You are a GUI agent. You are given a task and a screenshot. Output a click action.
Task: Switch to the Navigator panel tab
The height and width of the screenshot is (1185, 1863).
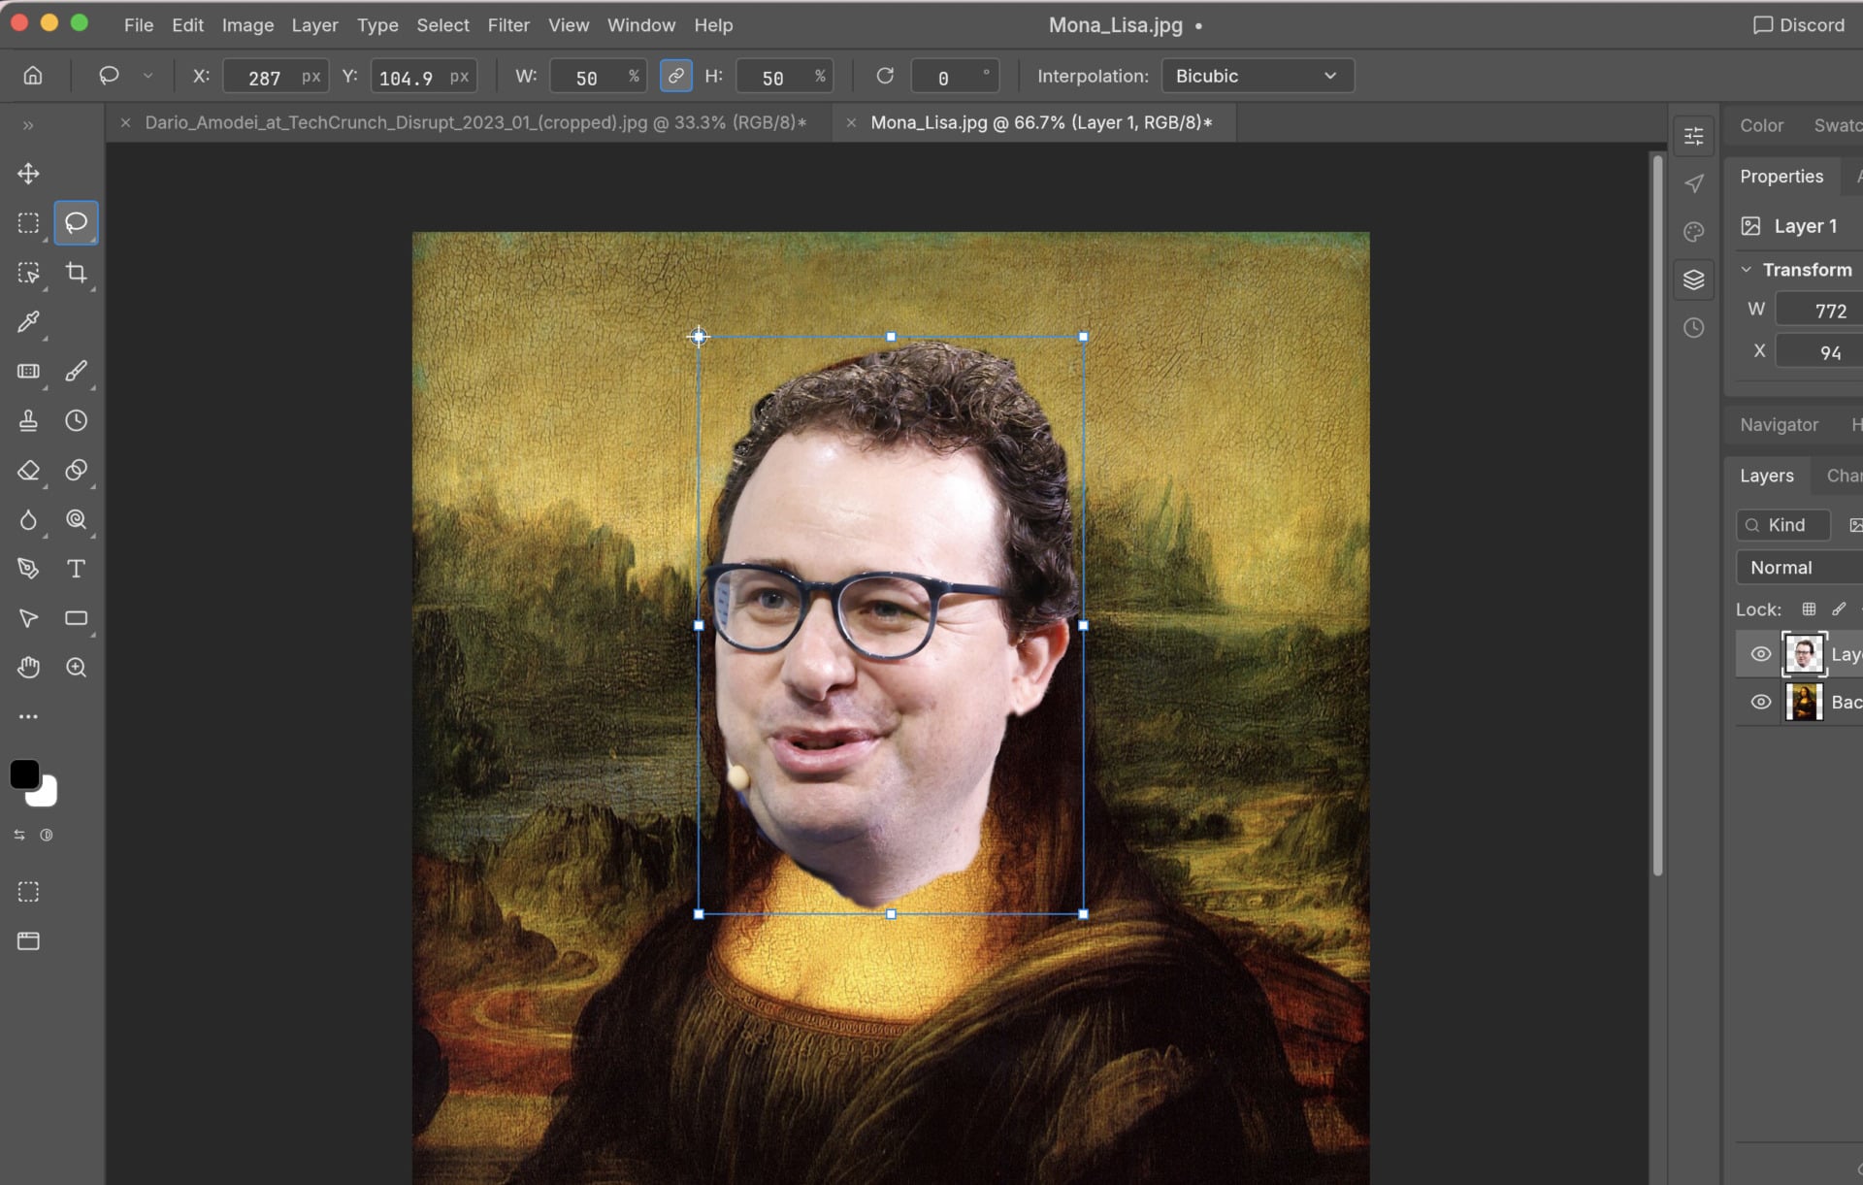tap(1779, 425)
